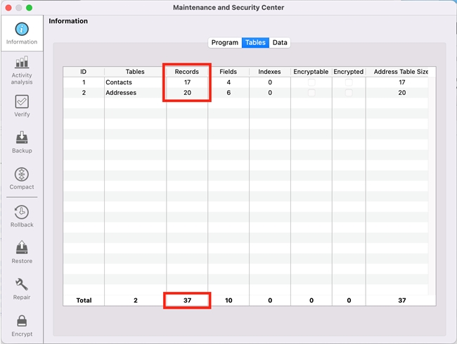This screenshot has height=344, width=457.
Task: Select the Tables tab
Action: [x=255, y=43]
